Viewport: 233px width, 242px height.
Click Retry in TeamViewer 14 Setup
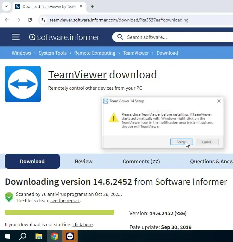pos(181,142)
